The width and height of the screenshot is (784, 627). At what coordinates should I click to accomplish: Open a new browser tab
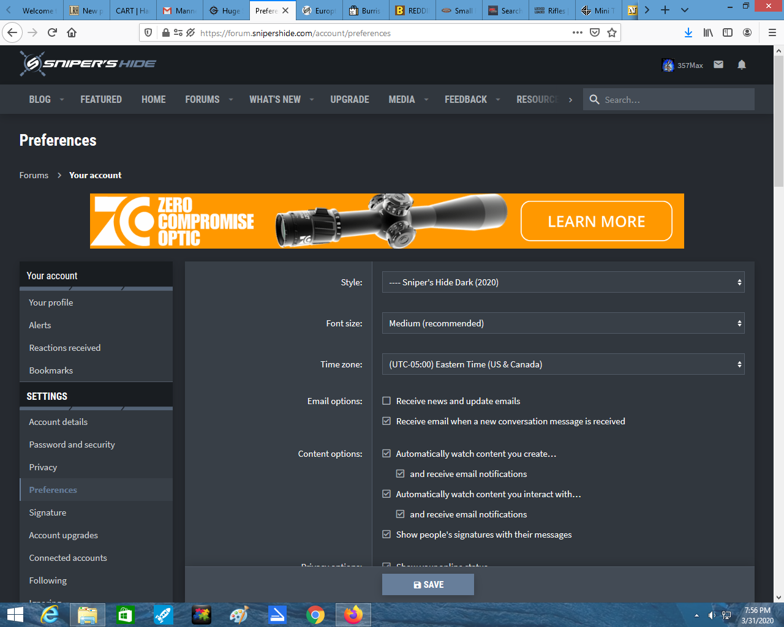665,10
